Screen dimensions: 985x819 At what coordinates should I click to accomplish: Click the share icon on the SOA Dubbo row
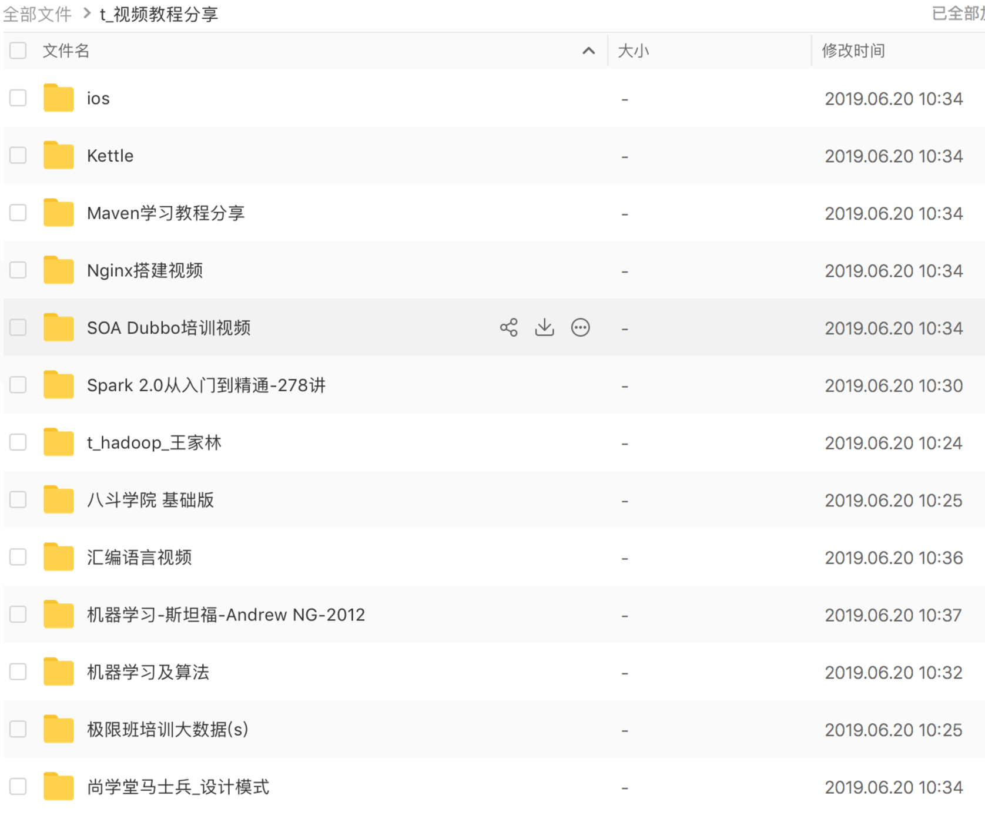pos(509,327)
